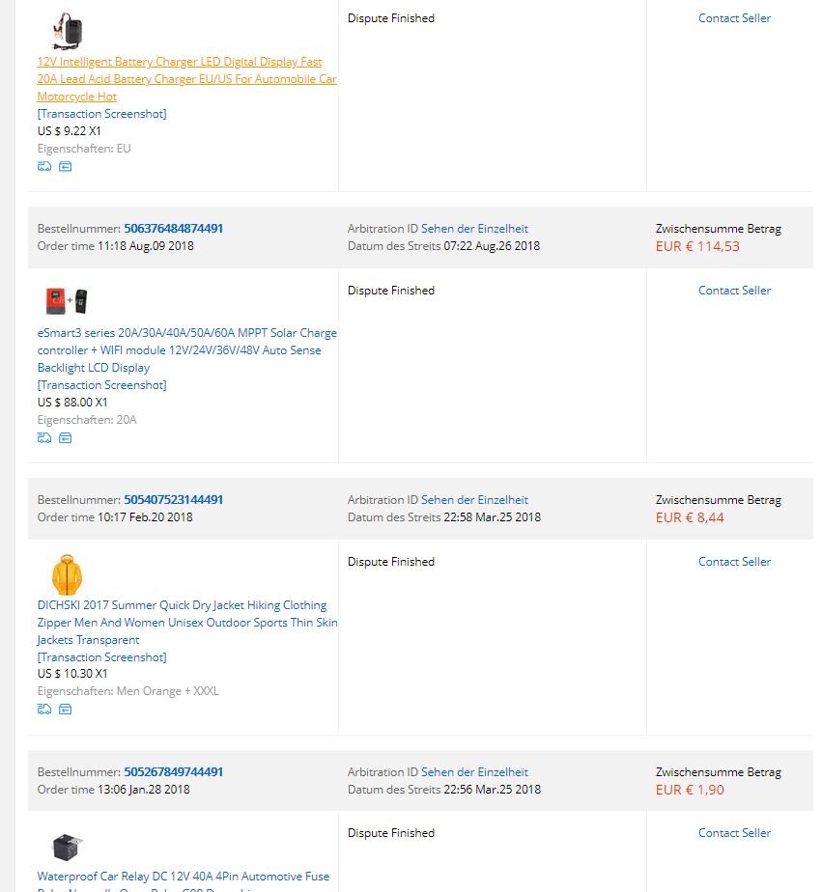Click card icon under eSmart3 solar controller
Viewport: 822px width, 892px height.
66,437
